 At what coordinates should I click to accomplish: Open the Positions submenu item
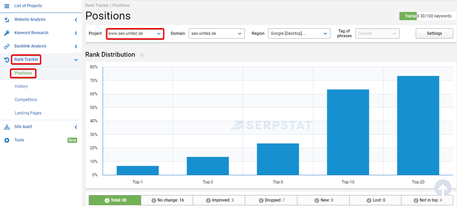click(23, 73)
